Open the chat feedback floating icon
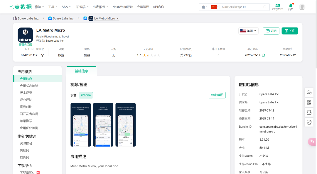The image size is (317, 174). 309,93
